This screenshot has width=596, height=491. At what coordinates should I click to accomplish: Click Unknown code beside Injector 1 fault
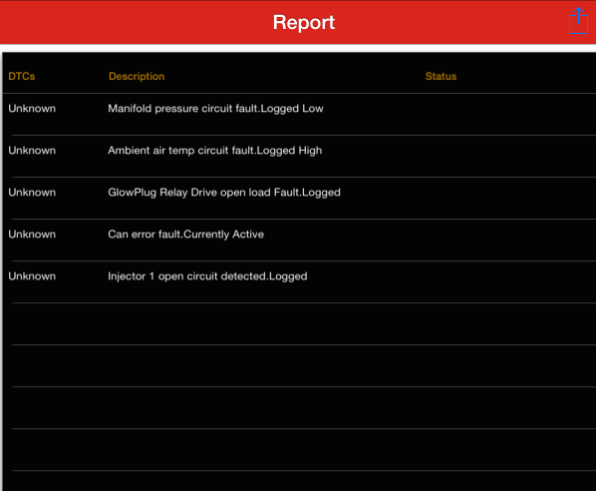pos(32,276)
